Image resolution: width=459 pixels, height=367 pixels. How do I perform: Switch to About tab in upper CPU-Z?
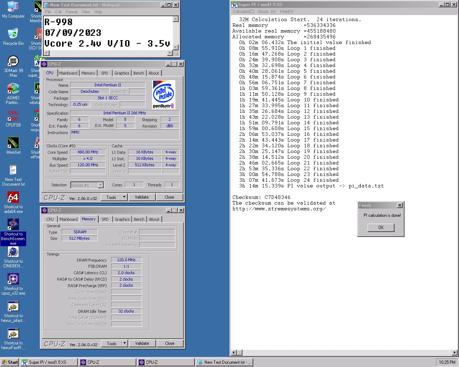point(154,73)
